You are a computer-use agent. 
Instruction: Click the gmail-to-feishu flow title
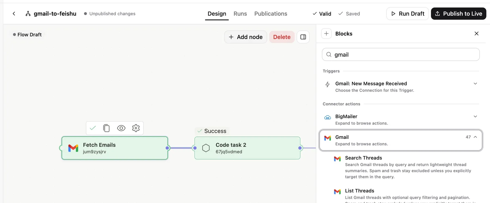tap(55, 14)
